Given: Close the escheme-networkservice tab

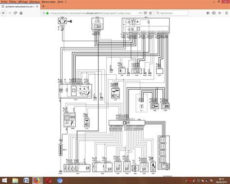Looking at the screenshot, I should (x=37, y=7).
